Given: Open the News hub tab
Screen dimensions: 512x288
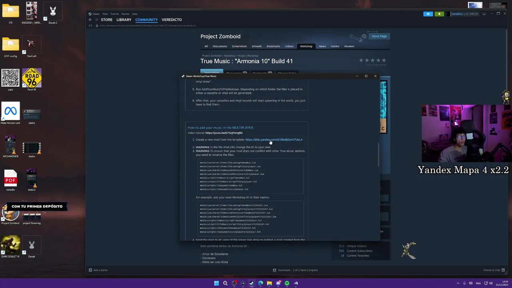Looking at the screenshot, I should pos(322,46).
